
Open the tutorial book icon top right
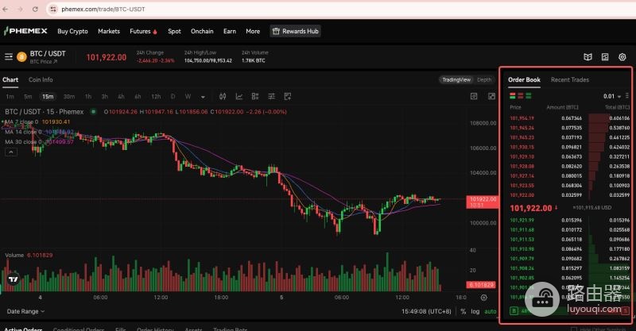(588, 57)
